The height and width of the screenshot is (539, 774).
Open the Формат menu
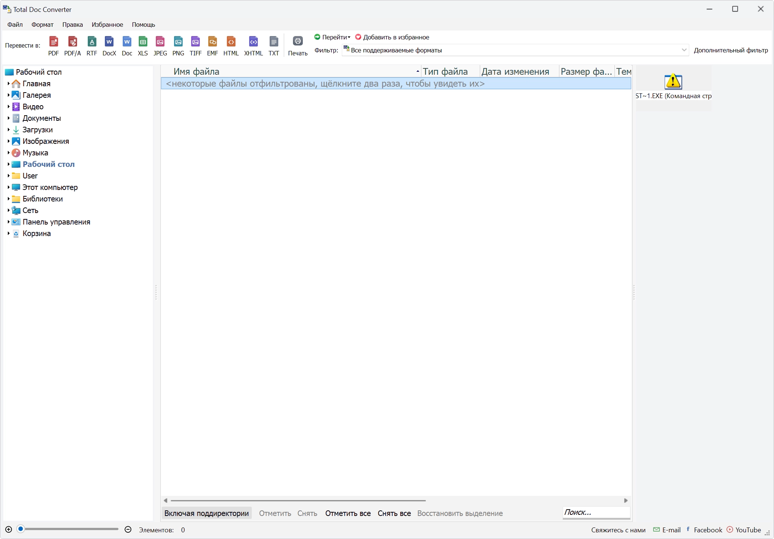tap(42, 25)
